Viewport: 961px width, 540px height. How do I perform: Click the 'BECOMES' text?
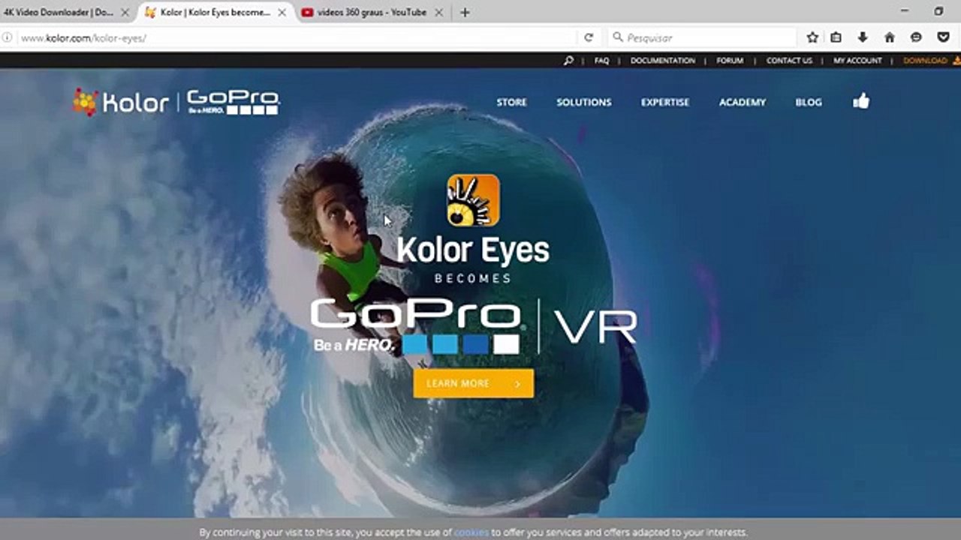[x=474, y=278]
